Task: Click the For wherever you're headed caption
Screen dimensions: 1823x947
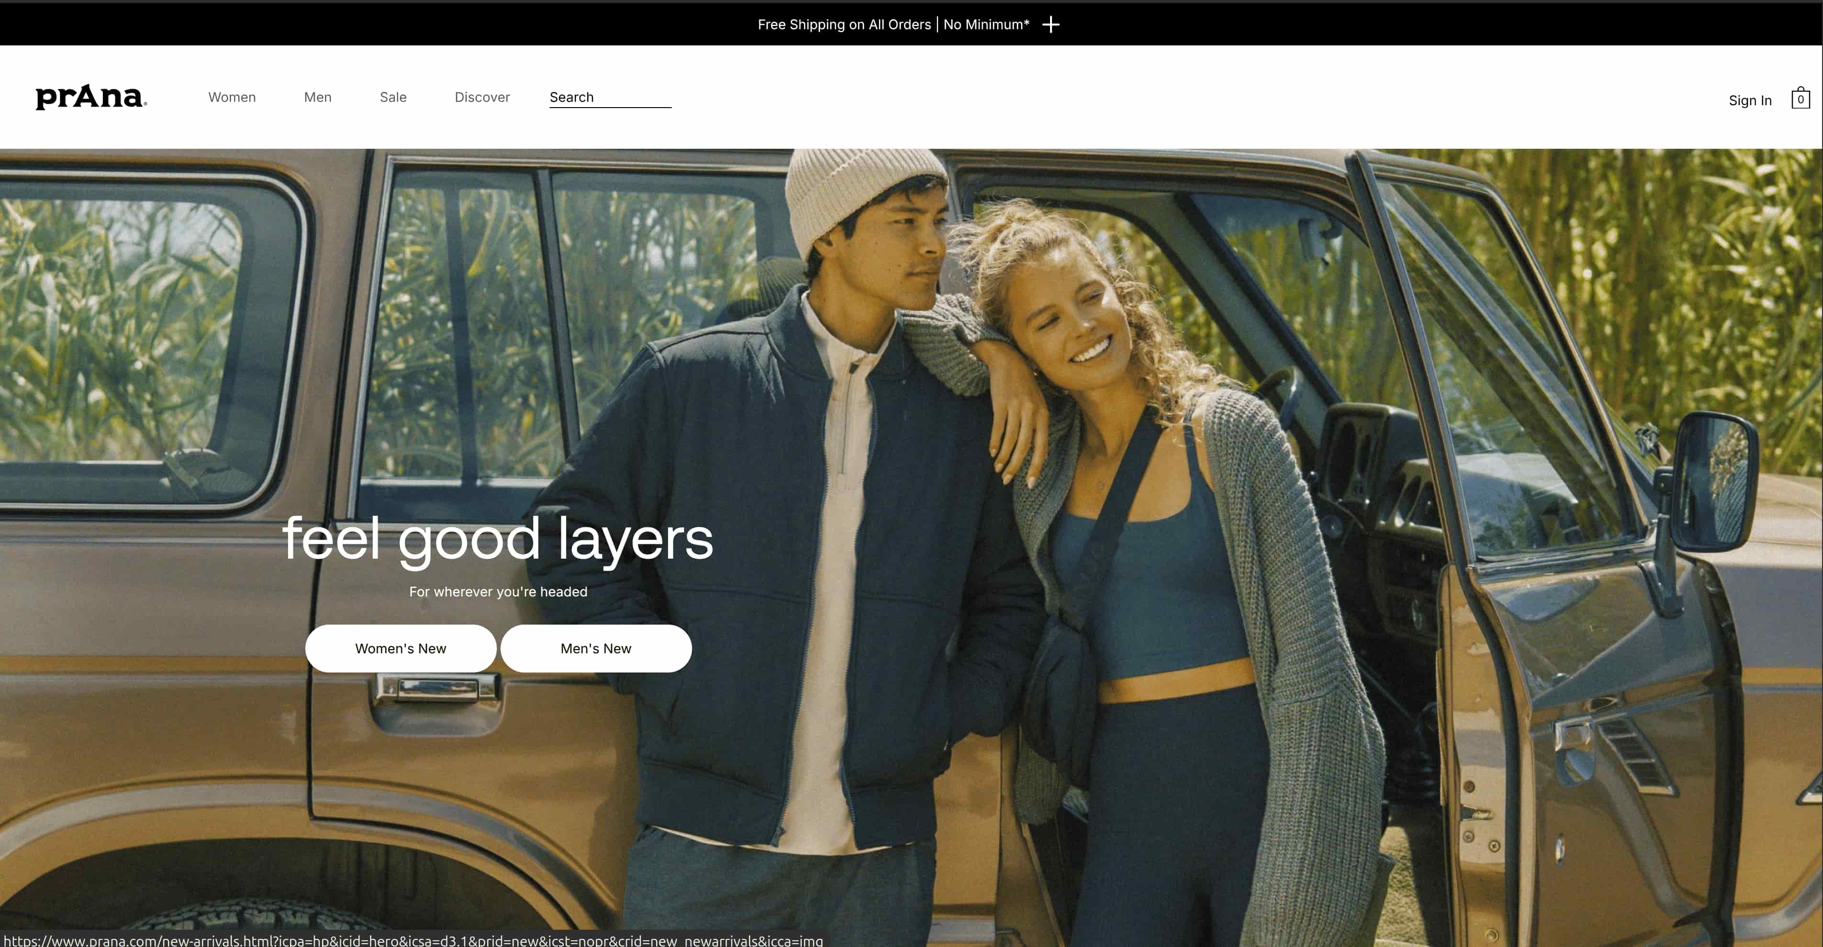Action: point(498,592)
